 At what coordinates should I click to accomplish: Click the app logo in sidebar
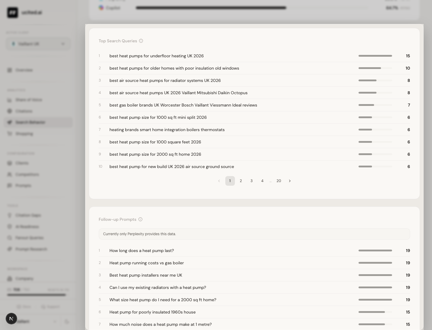coord(13,13)
